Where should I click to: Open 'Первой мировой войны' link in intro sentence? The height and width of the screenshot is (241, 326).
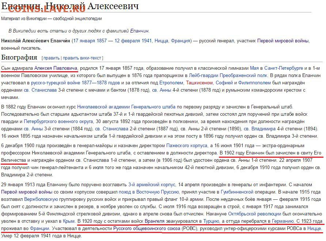(x=283, y=41)
